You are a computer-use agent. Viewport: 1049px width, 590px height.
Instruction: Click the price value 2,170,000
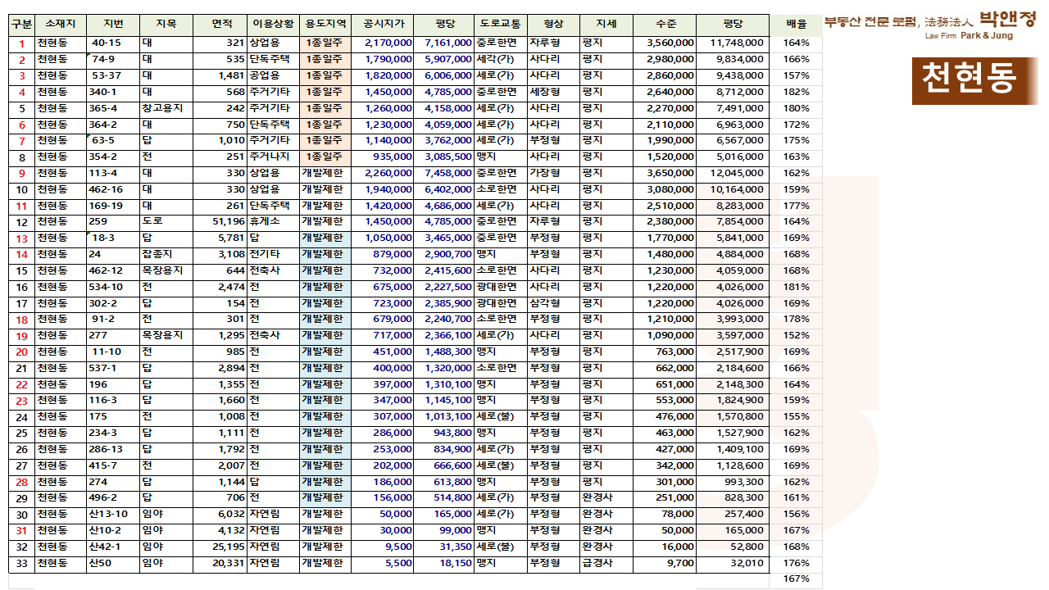coord(383,43)
